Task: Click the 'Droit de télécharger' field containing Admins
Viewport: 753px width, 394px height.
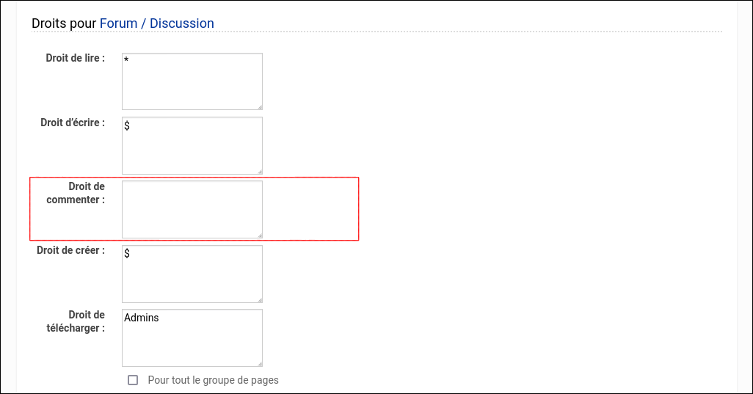Action: tap(192, 338)
